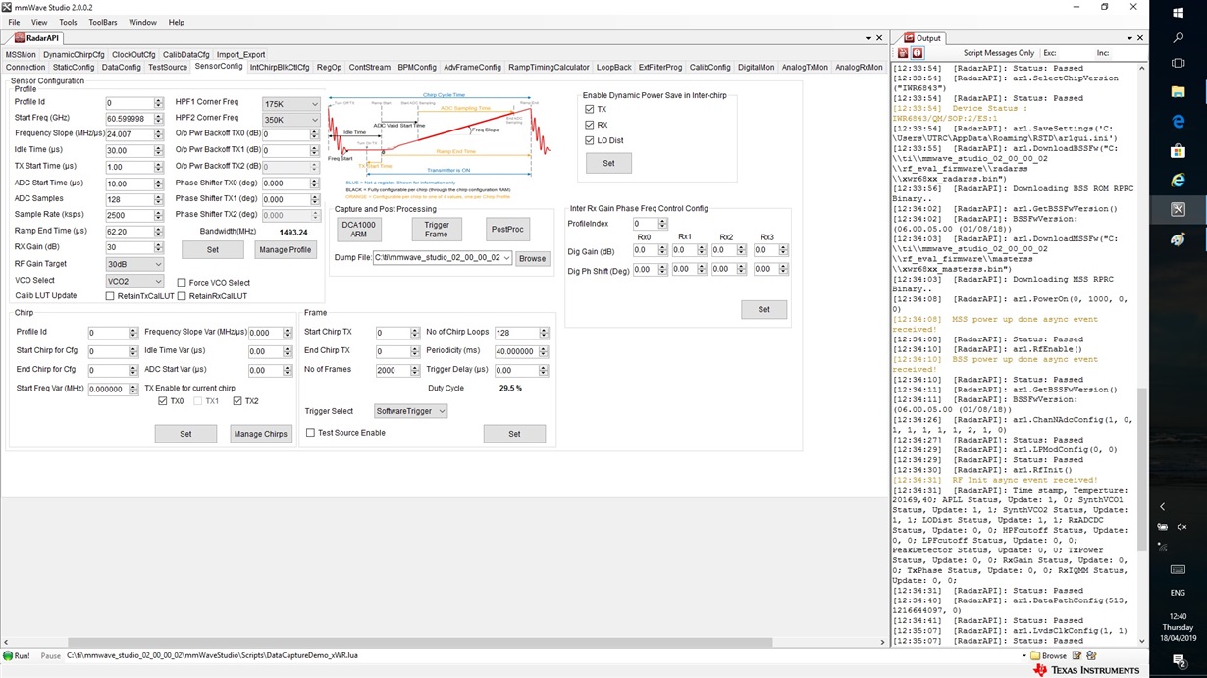Switch to the StaticConfig tab
Image resolution: width=1207 pixels, height=678 pixels.
click(x=74, y=68)
